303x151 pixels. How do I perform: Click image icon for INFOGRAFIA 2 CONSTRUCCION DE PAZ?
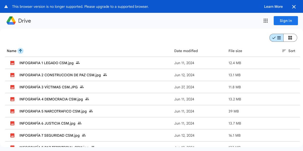point(12,75)
